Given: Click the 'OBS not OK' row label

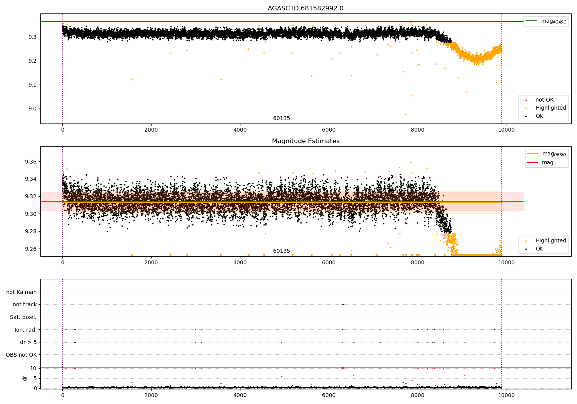Looking at the screenshot, I should (22, 355).
